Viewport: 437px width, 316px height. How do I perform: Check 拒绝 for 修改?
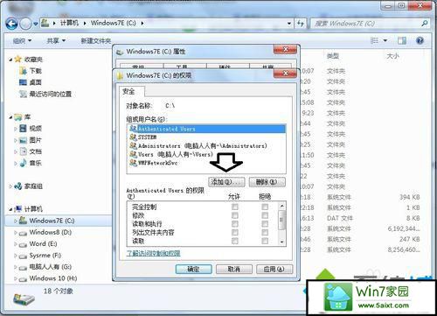pos(265,215)
